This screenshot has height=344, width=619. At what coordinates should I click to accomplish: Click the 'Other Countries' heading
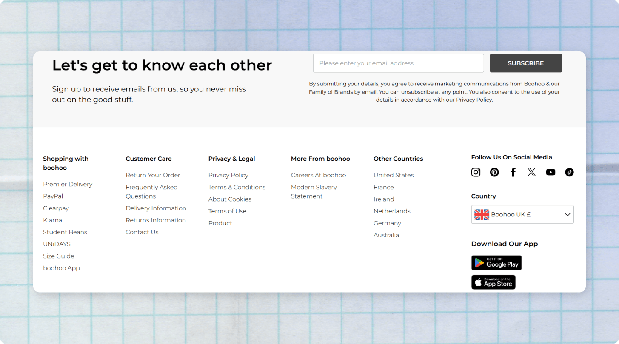(398, 159)
